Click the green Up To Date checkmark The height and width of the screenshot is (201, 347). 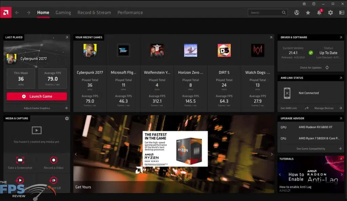tap(311, 53)
